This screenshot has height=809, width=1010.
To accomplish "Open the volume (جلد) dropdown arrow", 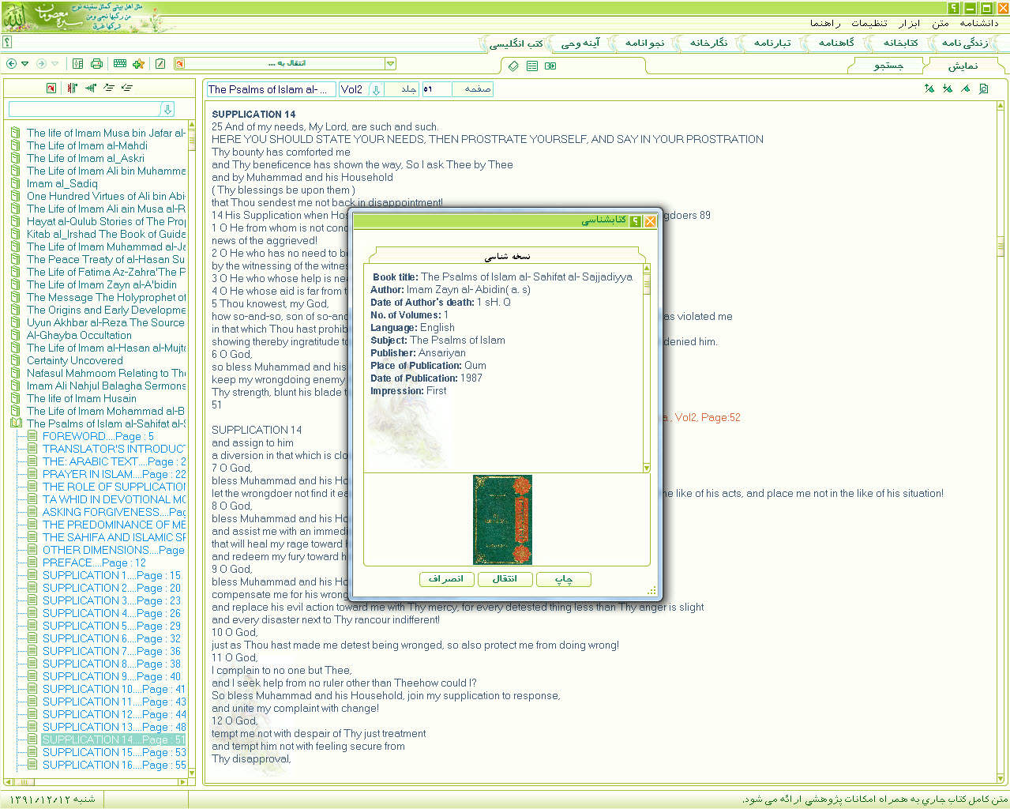I will (376, 89).
